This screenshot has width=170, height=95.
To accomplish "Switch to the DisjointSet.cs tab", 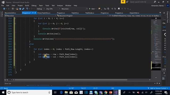I will point(134,13).
